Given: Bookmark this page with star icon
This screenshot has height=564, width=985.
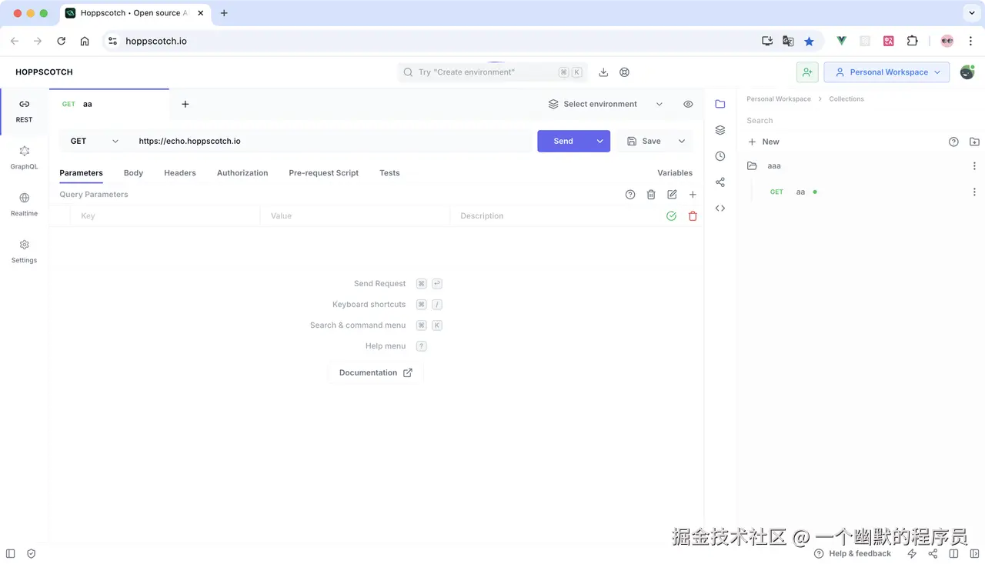Looking at the screenshot, I should [809, 41].
